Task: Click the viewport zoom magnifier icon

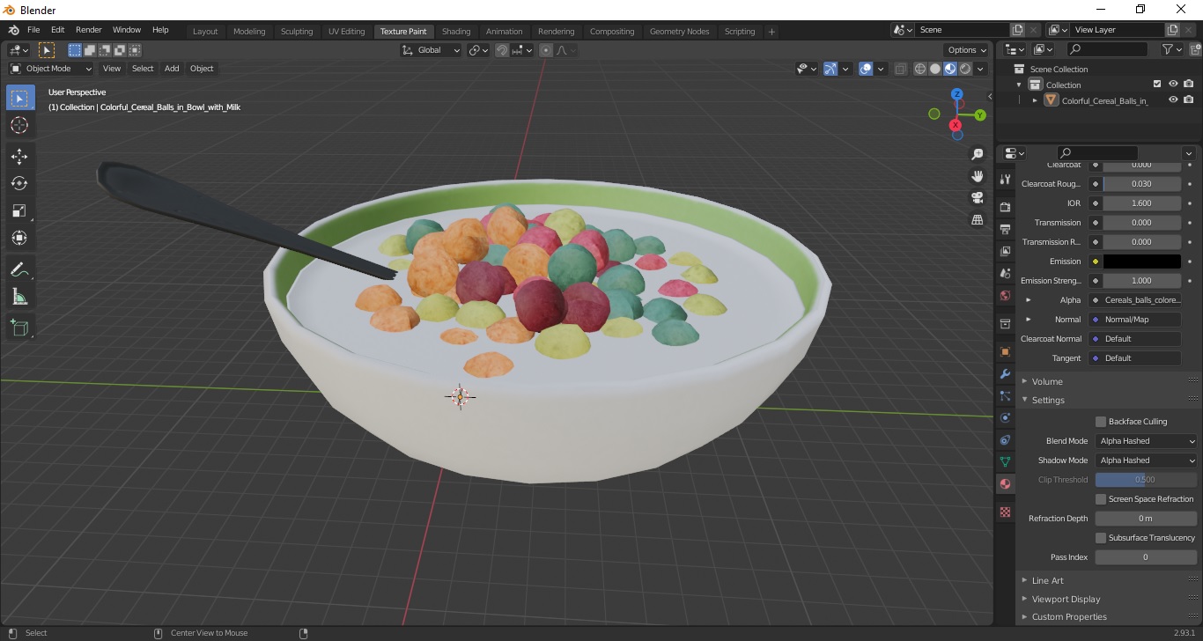Action: tap(977, 154)
